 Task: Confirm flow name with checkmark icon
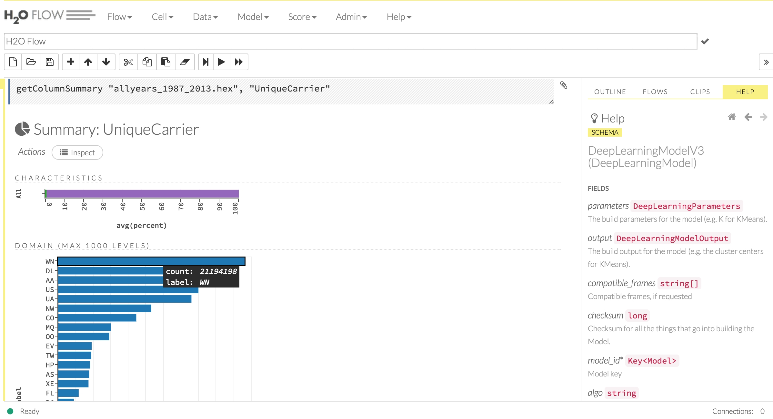click(705, 41)
